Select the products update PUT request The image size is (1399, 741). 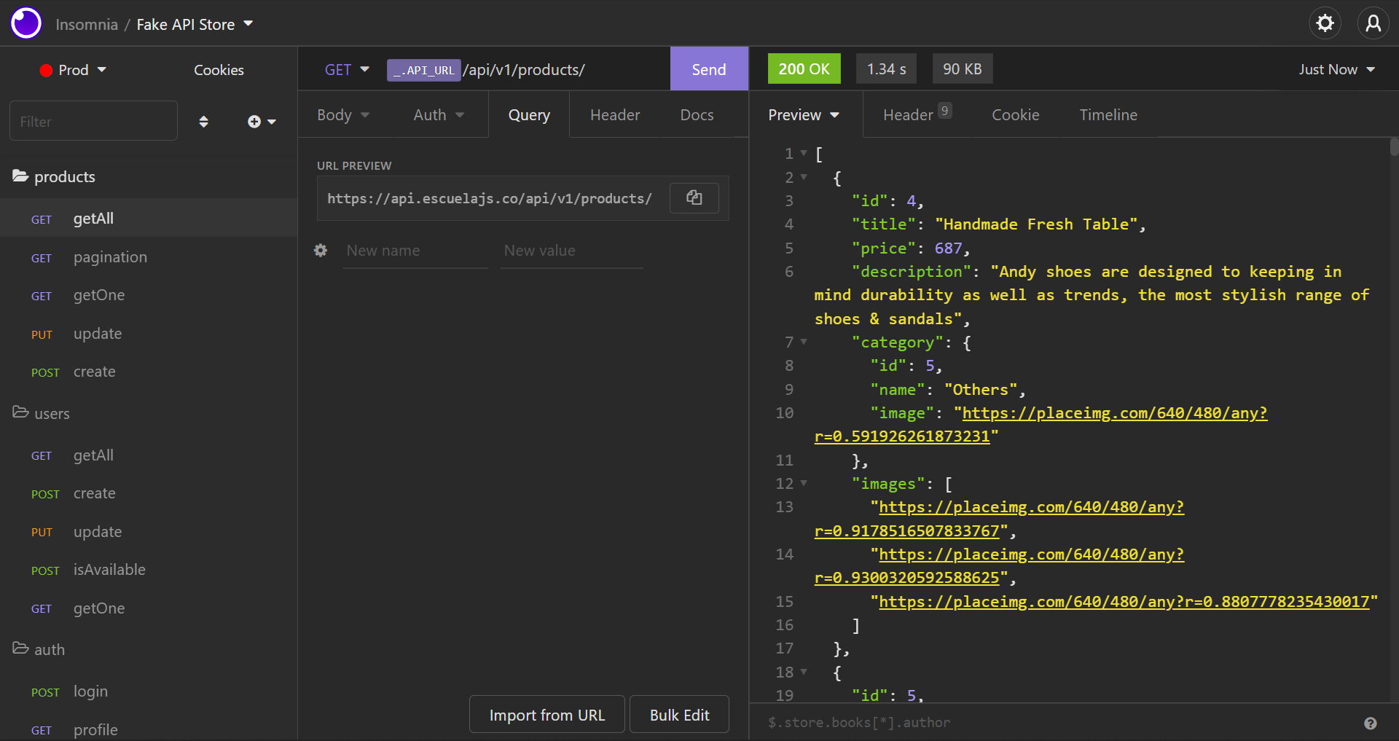pos(149,333)
